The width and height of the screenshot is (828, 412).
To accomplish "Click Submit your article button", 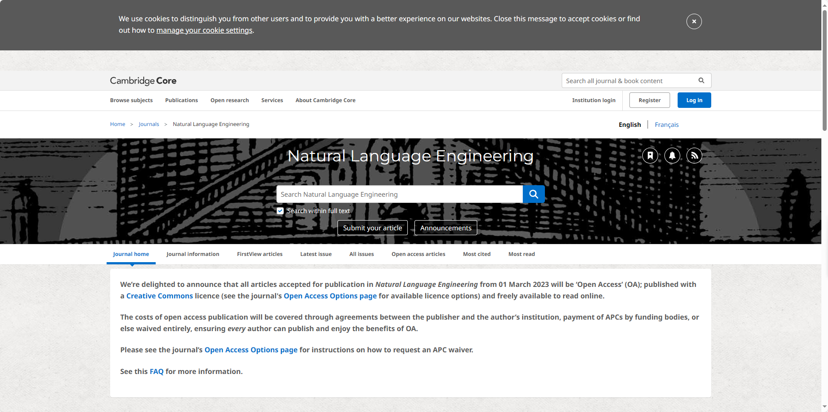I will [372, 228].
